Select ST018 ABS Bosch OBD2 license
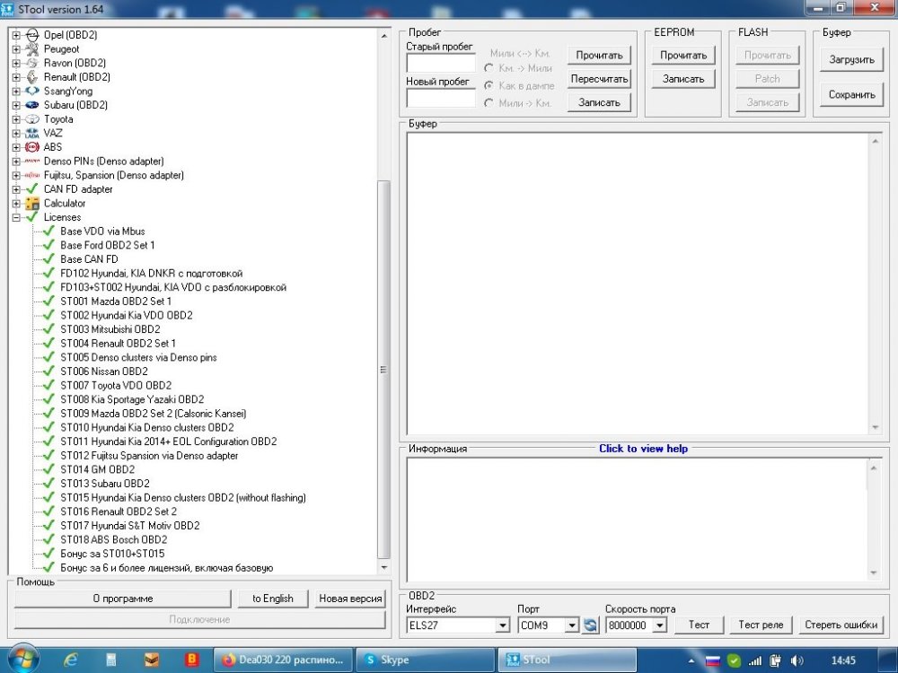Viewport: 898px width, 673px height. (x=114, y=539)
